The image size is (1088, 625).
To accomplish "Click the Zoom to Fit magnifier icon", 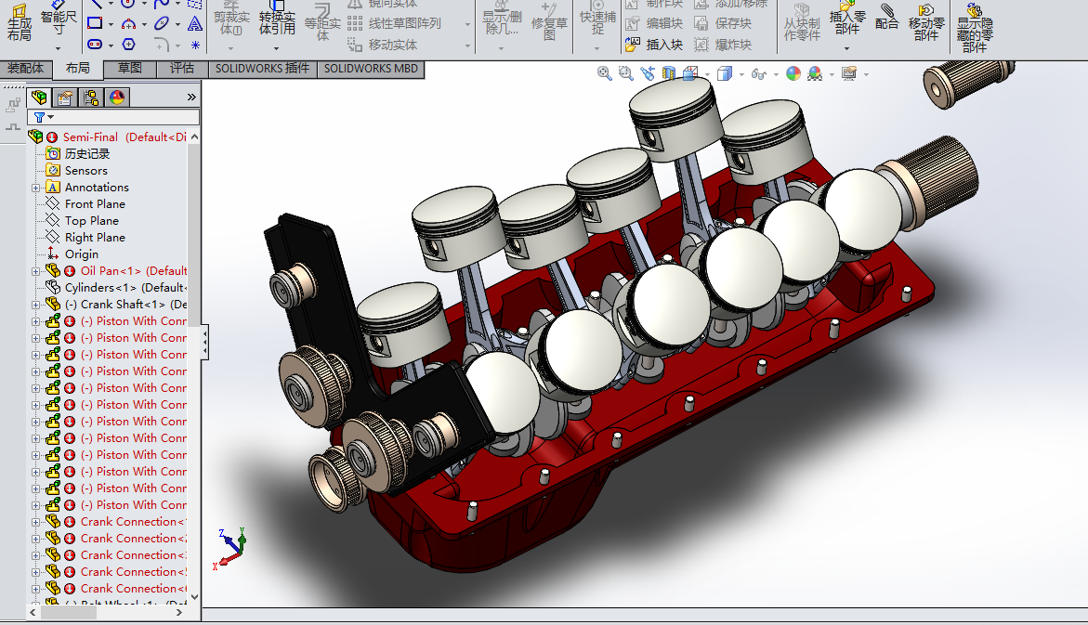I will click(605, 73).
